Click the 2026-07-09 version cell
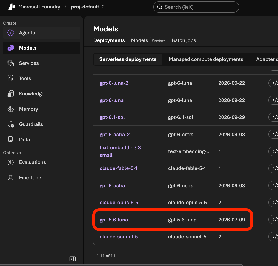Viewport: 278px width, 266px height. (231, 220)
